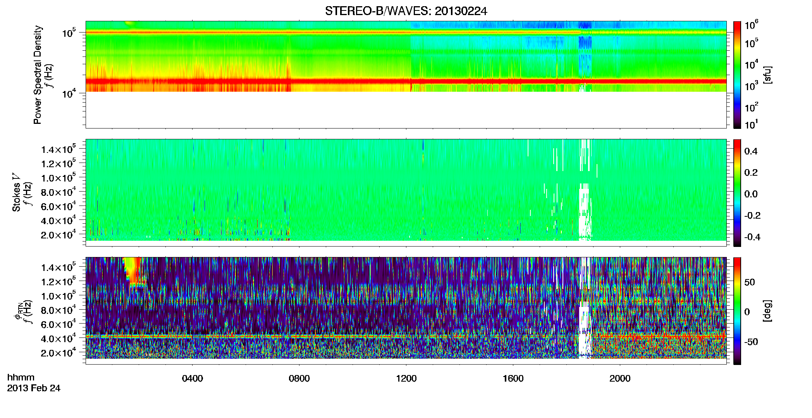Click the -50 tick on degrees color bar

(751, 342)
